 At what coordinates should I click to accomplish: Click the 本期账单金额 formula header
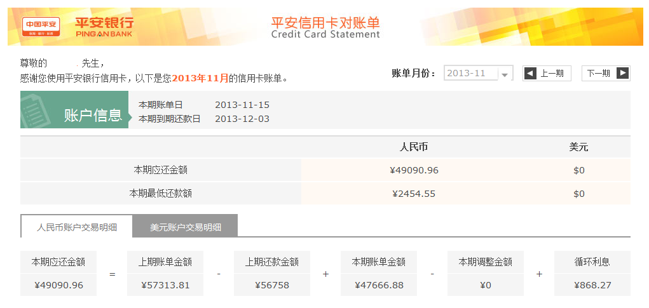(379, 262)
